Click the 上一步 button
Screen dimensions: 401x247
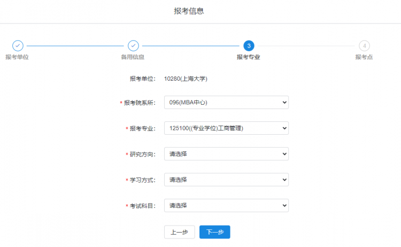pyautogui.click(x=180, y=232)
